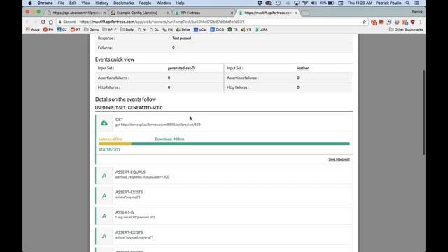Viewport: 448px width, 252px height.
Task: Click the first red extension icon in toolbar
Action: (374, 22)
